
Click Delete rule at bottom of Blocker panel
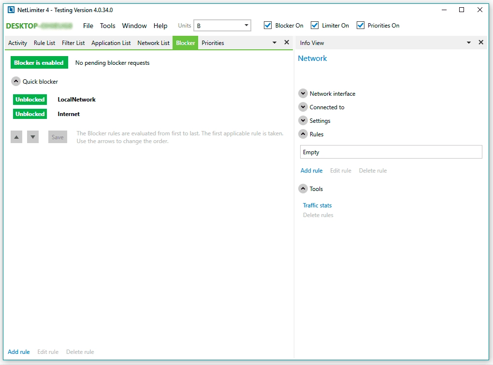tap(80, 352)
